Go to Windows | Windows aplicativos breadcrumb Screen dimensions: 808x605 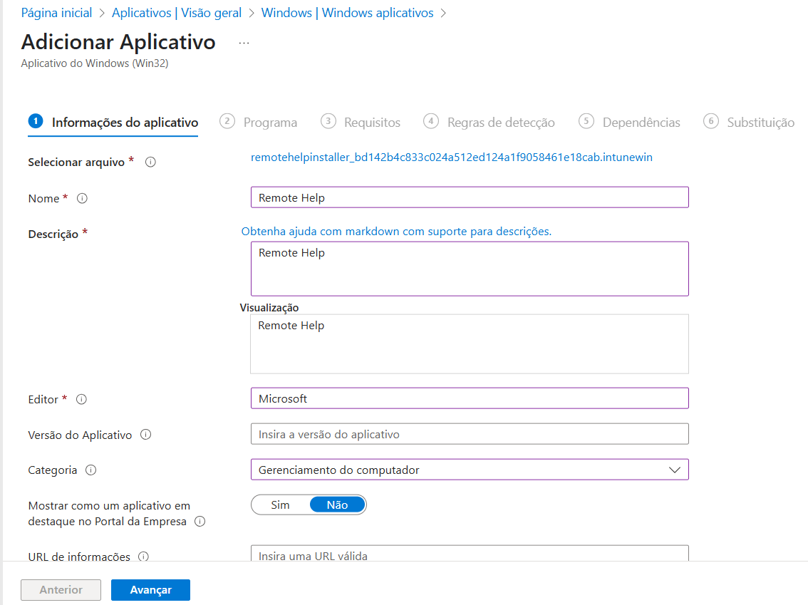pos(347,13)
